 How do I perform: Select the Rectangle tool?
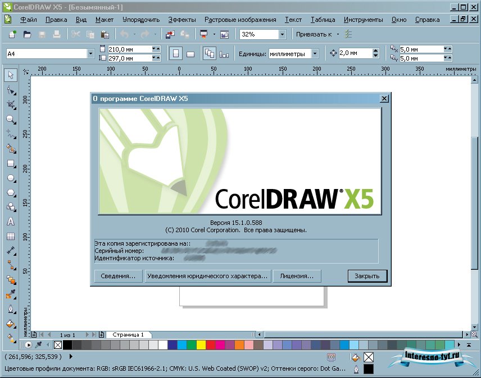click(11, 163)
